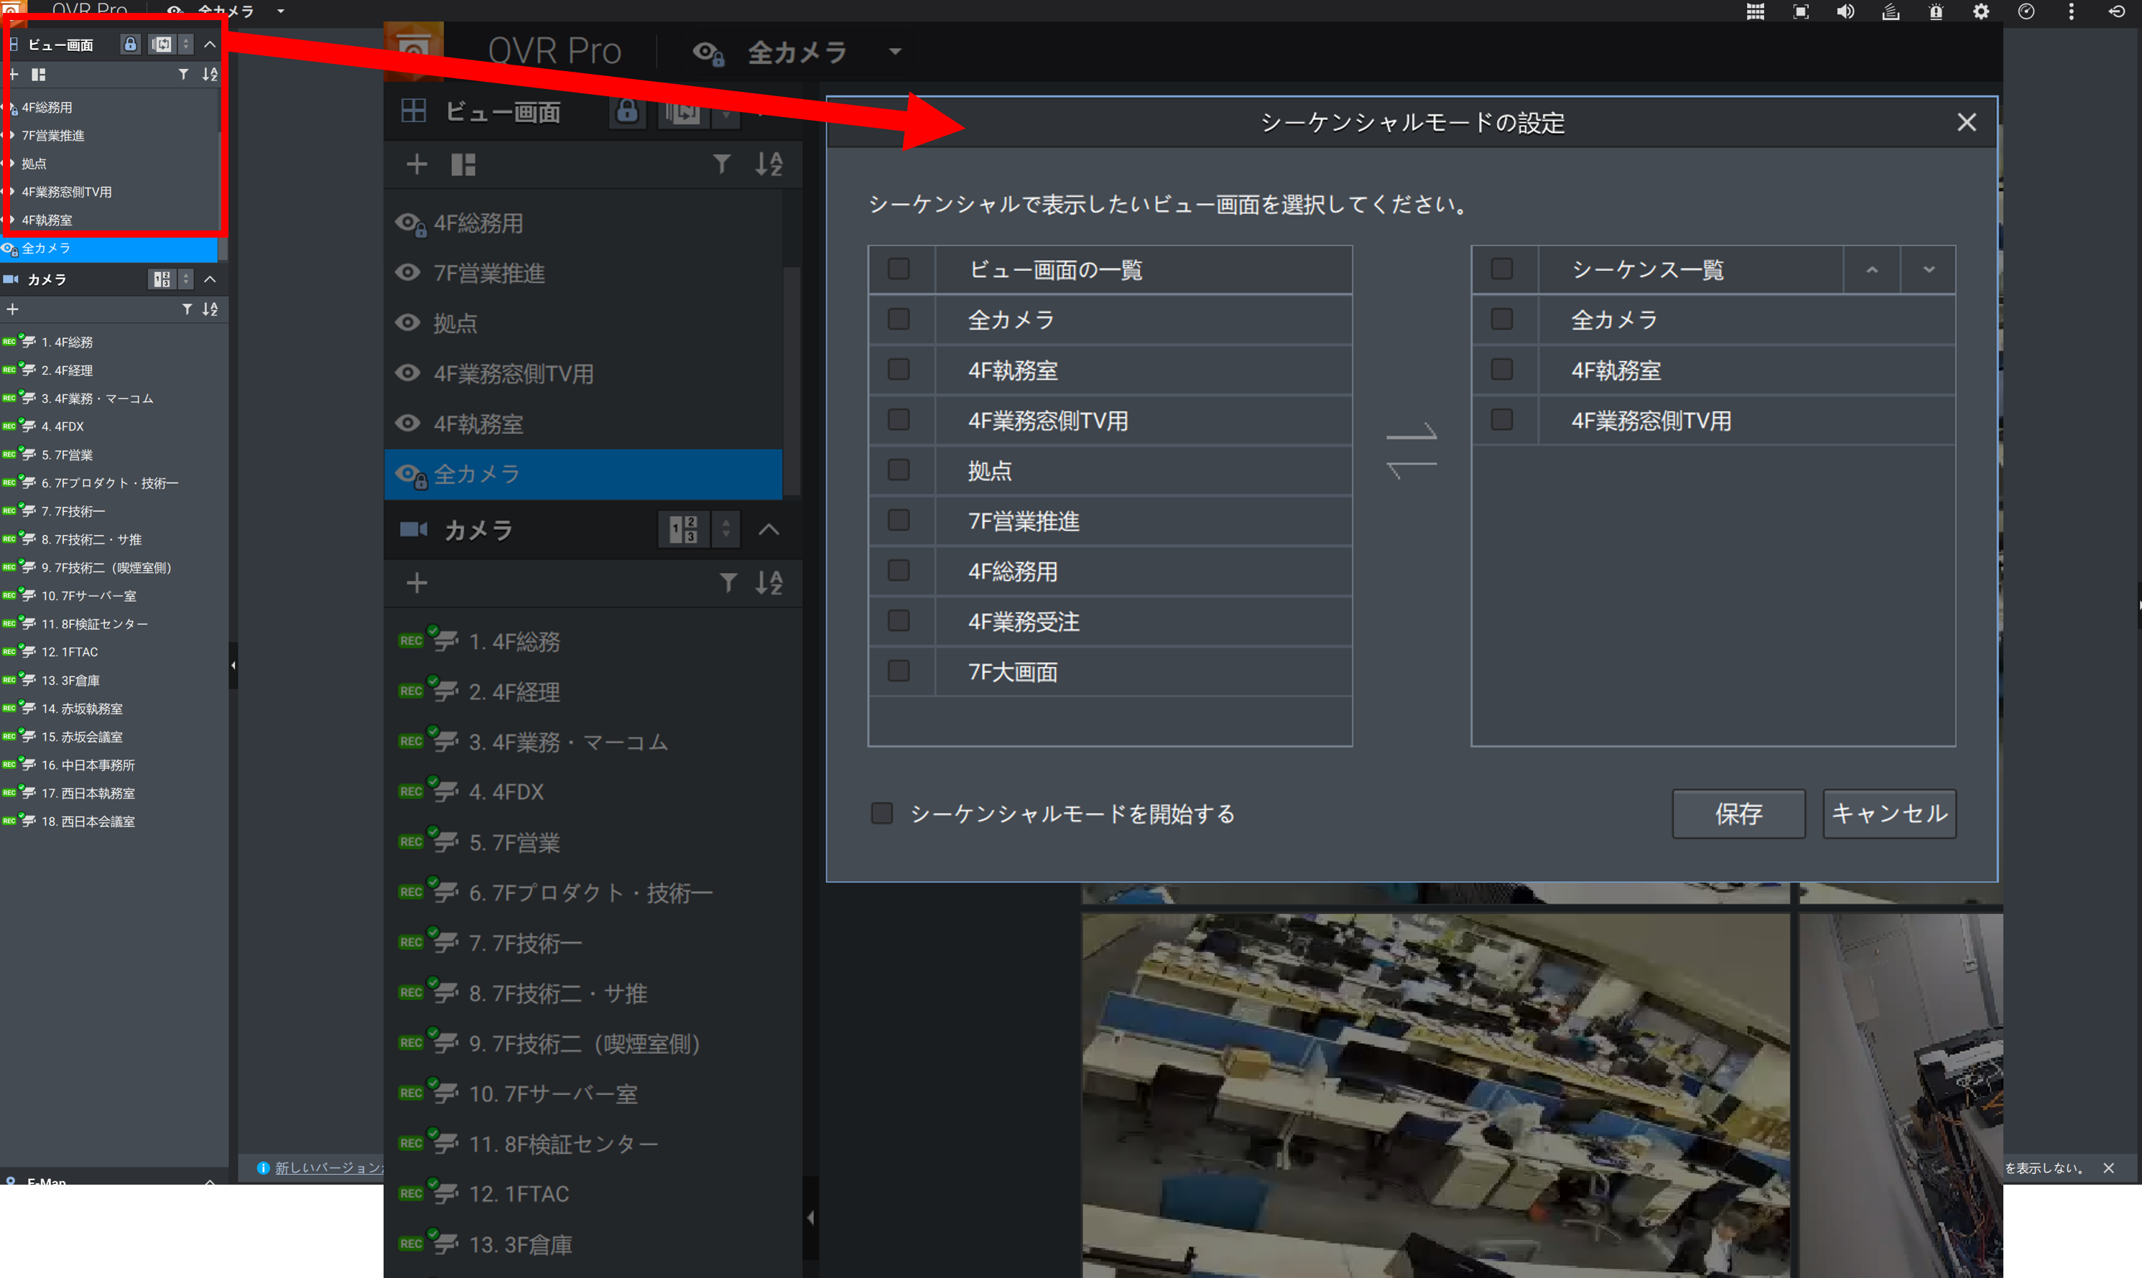Select the 7F営業推進 view
The image size is (2142, 1278).
(x=488, y=274)
